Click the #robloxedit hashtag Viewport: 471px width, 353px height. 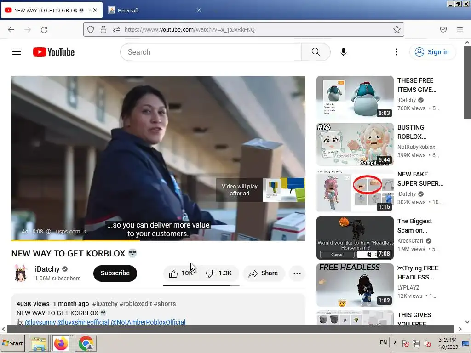(x=136, y=304)
